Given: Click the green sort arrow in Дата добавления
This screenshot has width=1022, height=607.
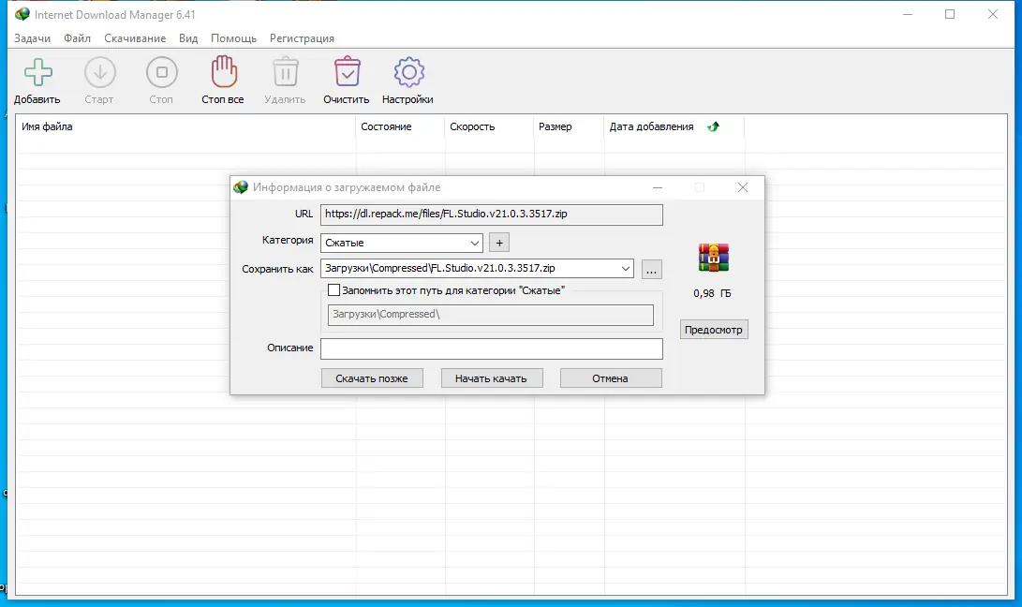Looking at the screenshot, I should pos(713,126).
